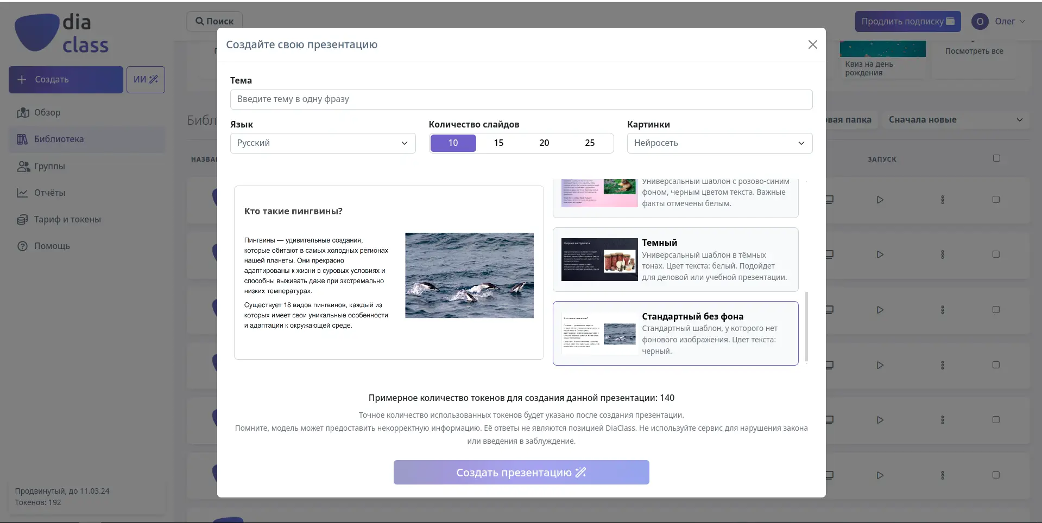Click Посмотреть все link
This screenshot has height=523, width=1042.
point(974,51)
